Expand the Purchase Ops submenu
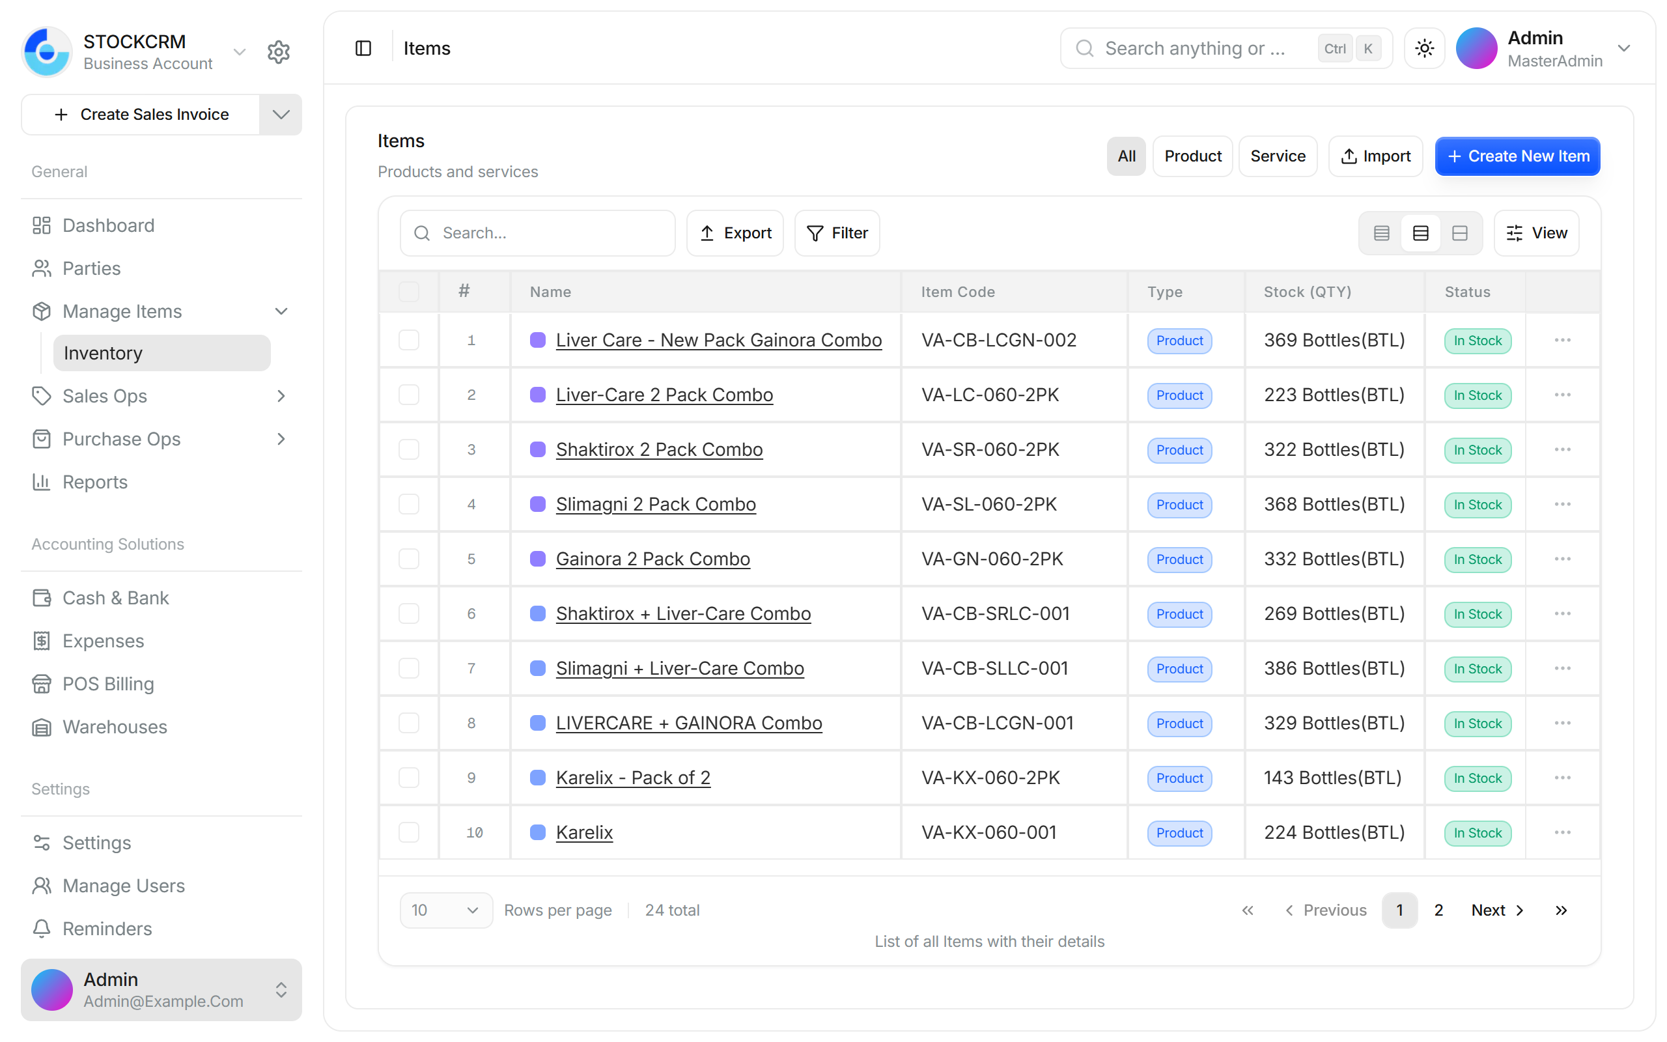 pyautogui.click(x=281, y=439)
